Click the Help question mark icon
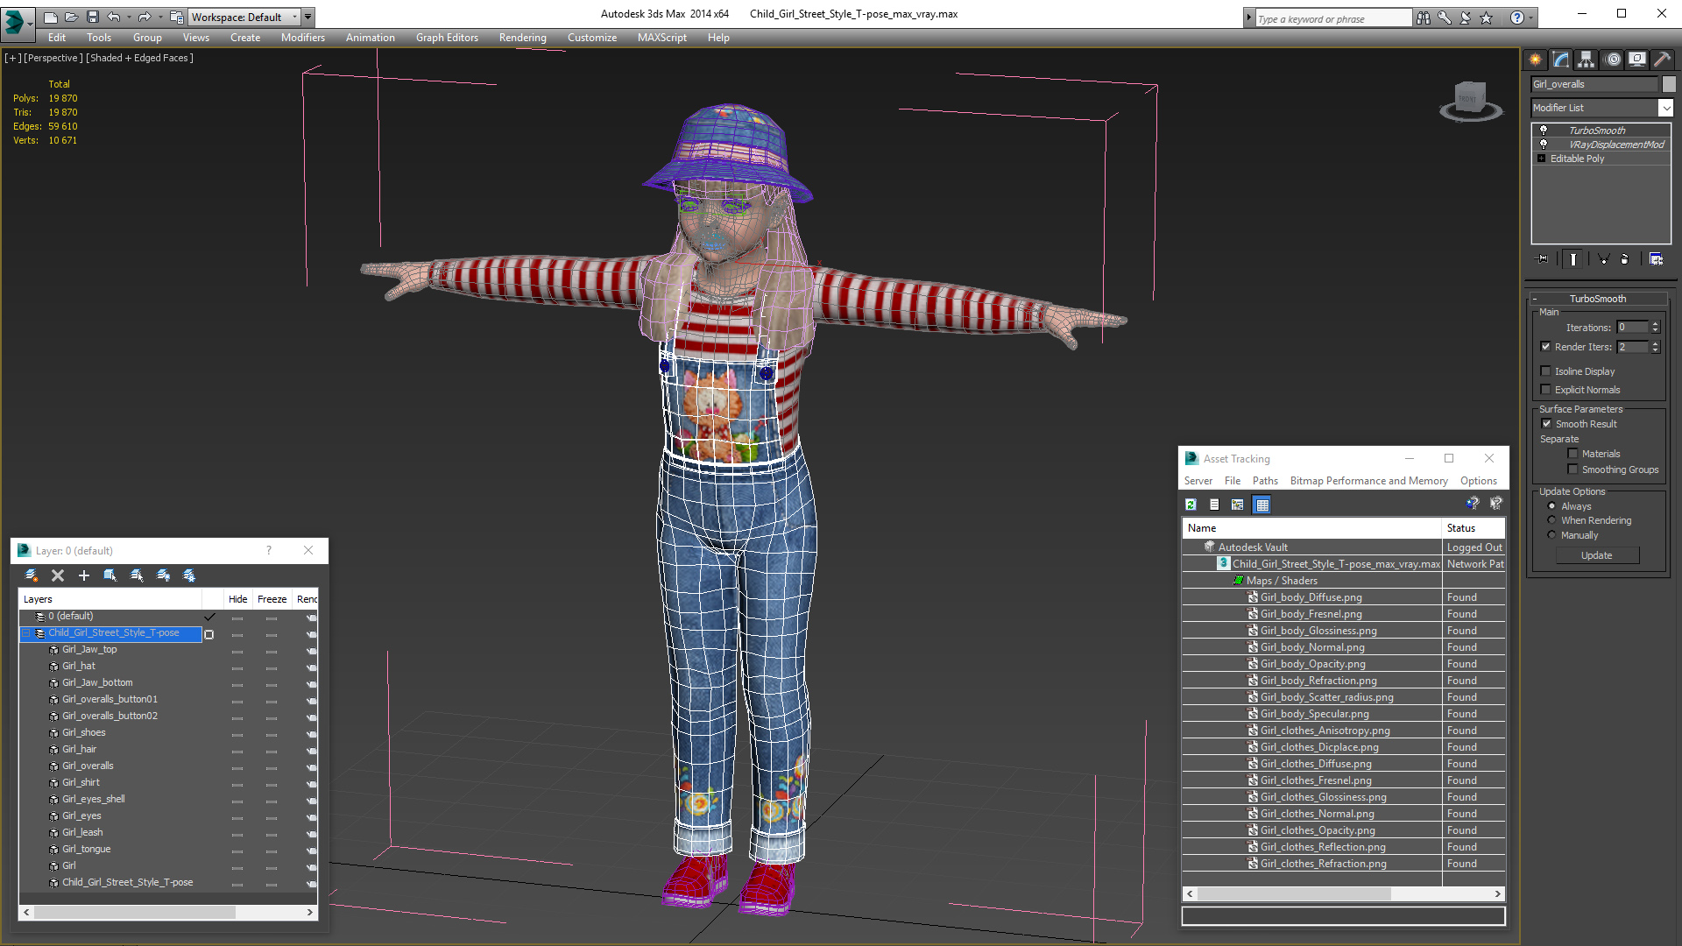The image size is (1682, 946). tap(1517, 18)
